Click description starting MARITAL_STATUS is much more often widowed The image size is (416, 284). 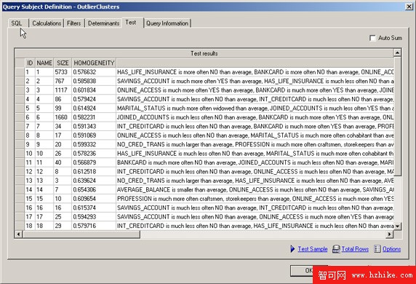click(255, 108)
